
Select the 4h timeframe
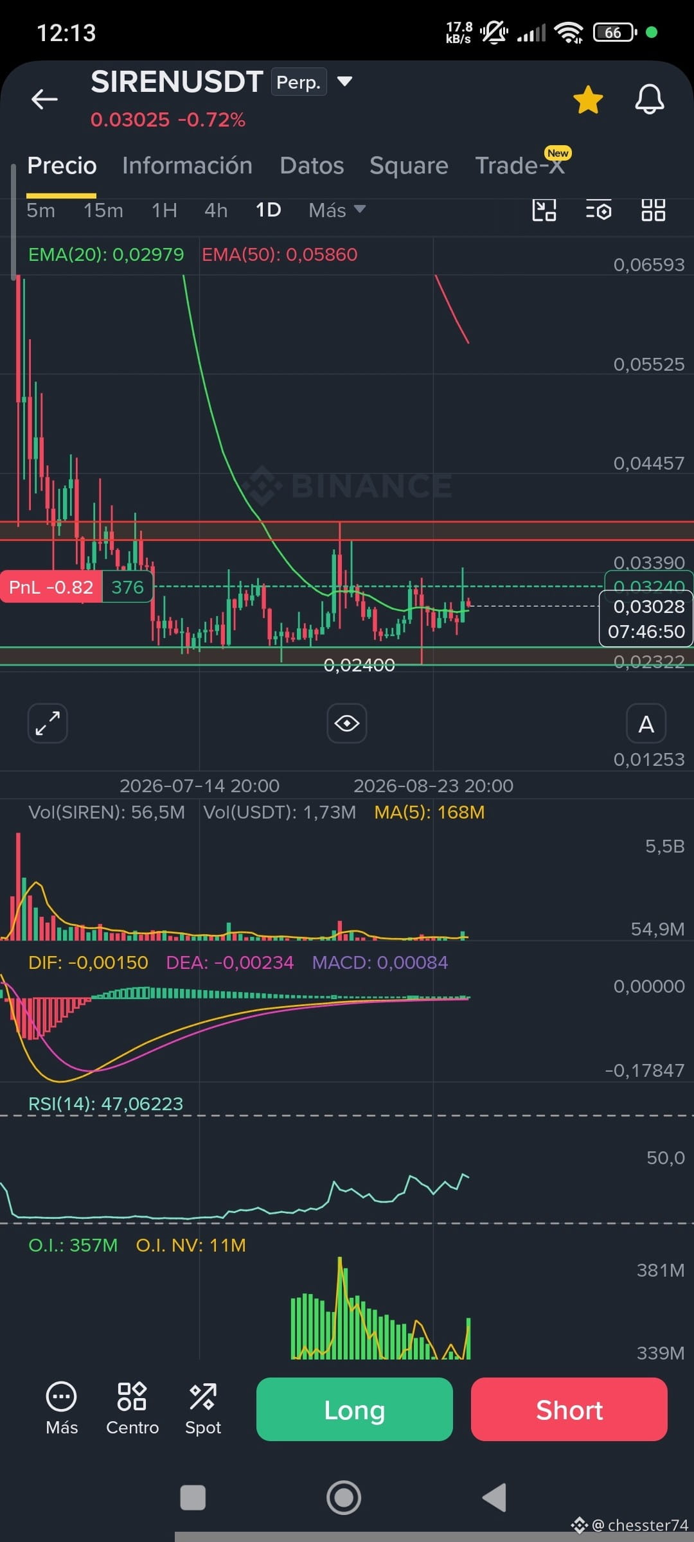coord(216,210)
